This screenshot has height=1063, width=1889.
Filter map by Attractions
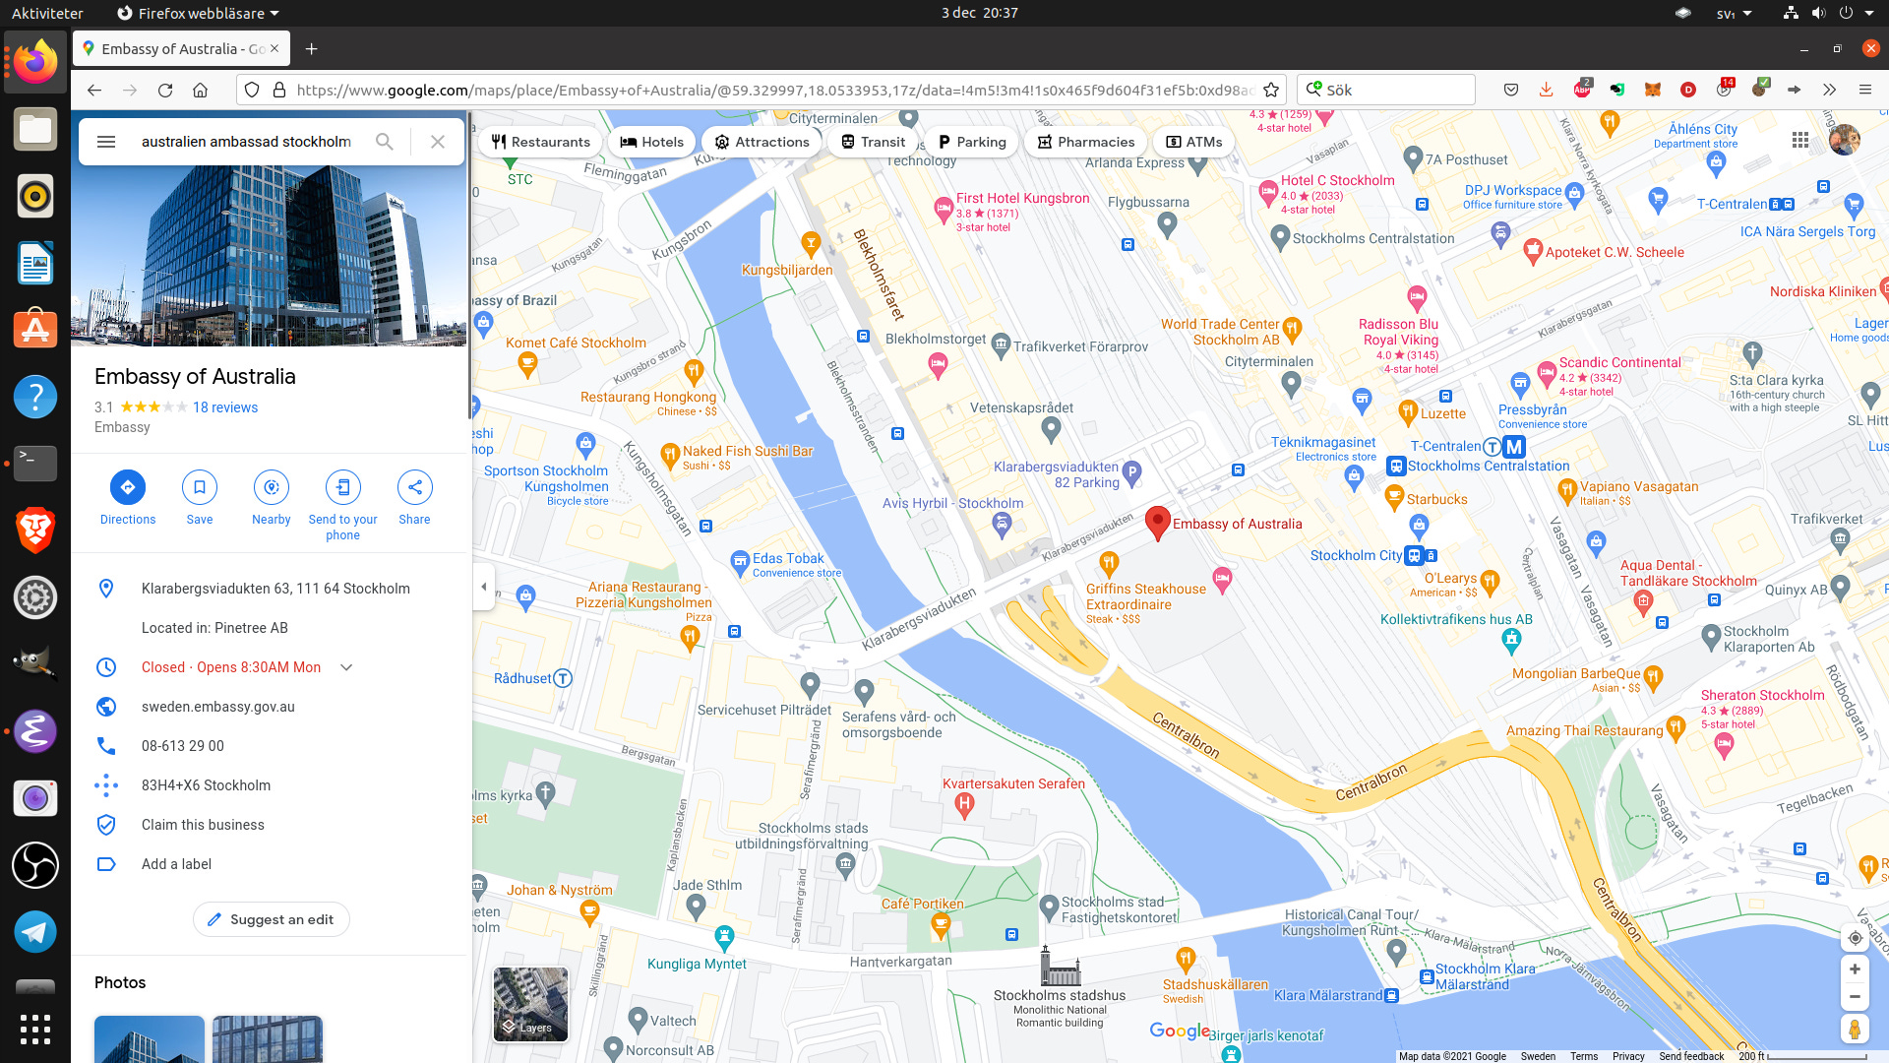click(x=762, y=142)
